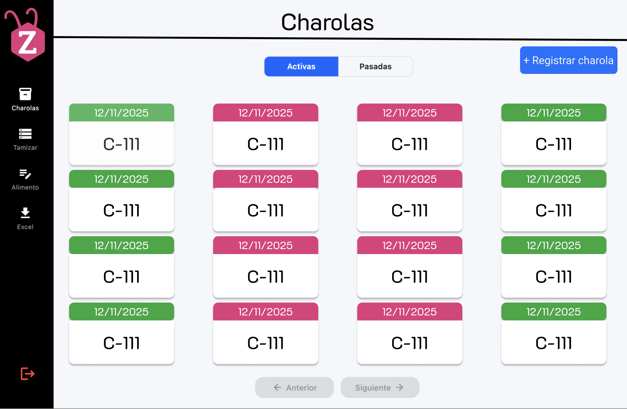This screenshot has height=409, width=627.
Task: Open last-row green C-111 card, first column
Action: point(122,333)
